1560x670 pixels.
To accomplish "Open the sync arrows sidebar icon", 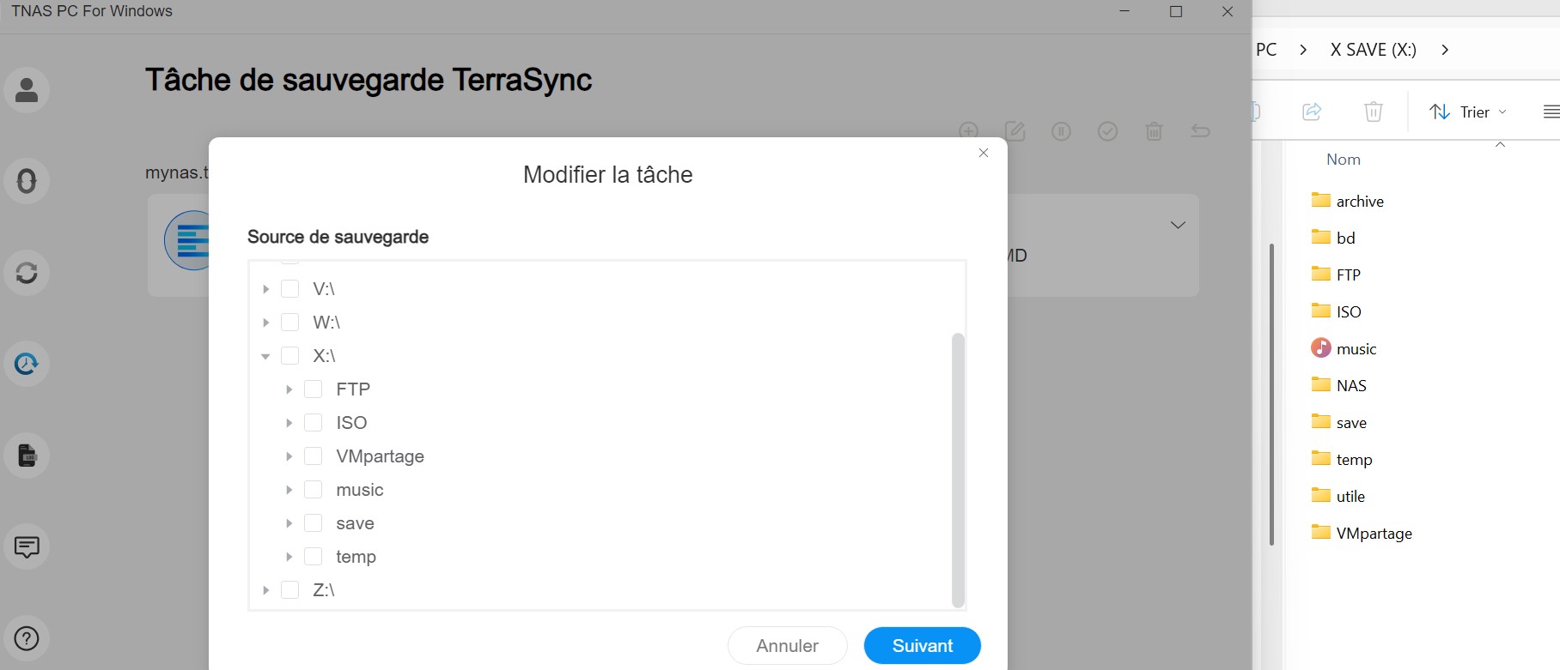I will click(27, 273).
